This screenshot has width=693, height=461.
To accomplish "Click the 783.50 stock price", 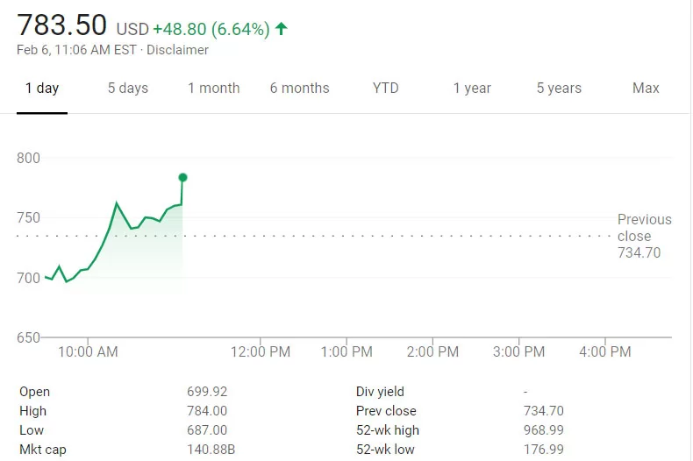I will click(x=62, y=25).
